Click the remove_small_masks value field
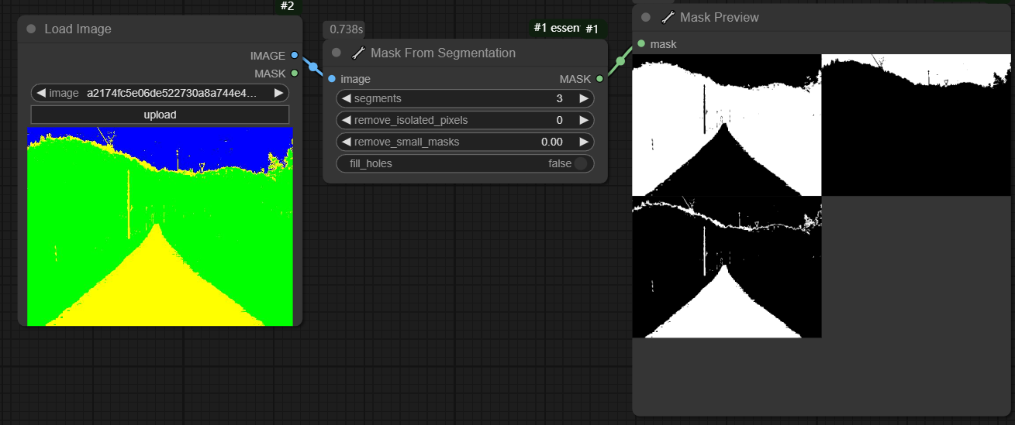This screenshot has height=425, width=1015. click(x=465, y=142)
